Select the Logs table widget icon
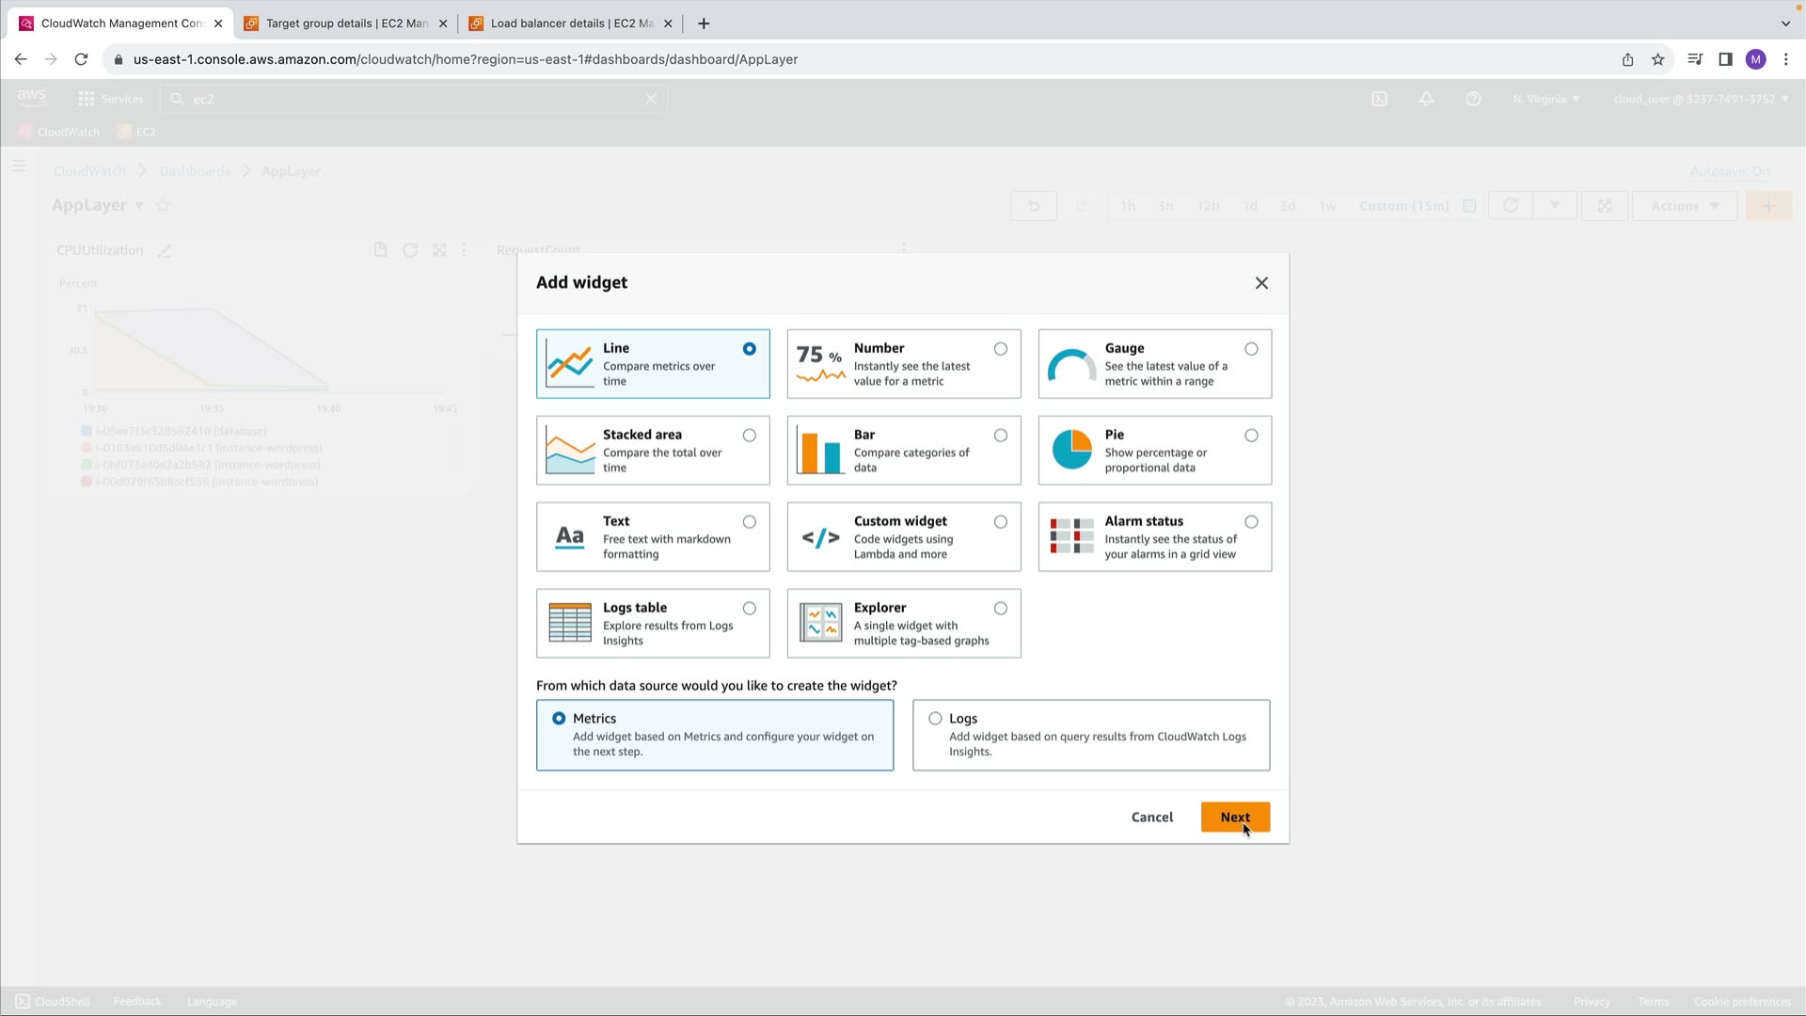The width and height of the screenshot is (1806, 1016). pyautogui.click(x=570, y=623)
